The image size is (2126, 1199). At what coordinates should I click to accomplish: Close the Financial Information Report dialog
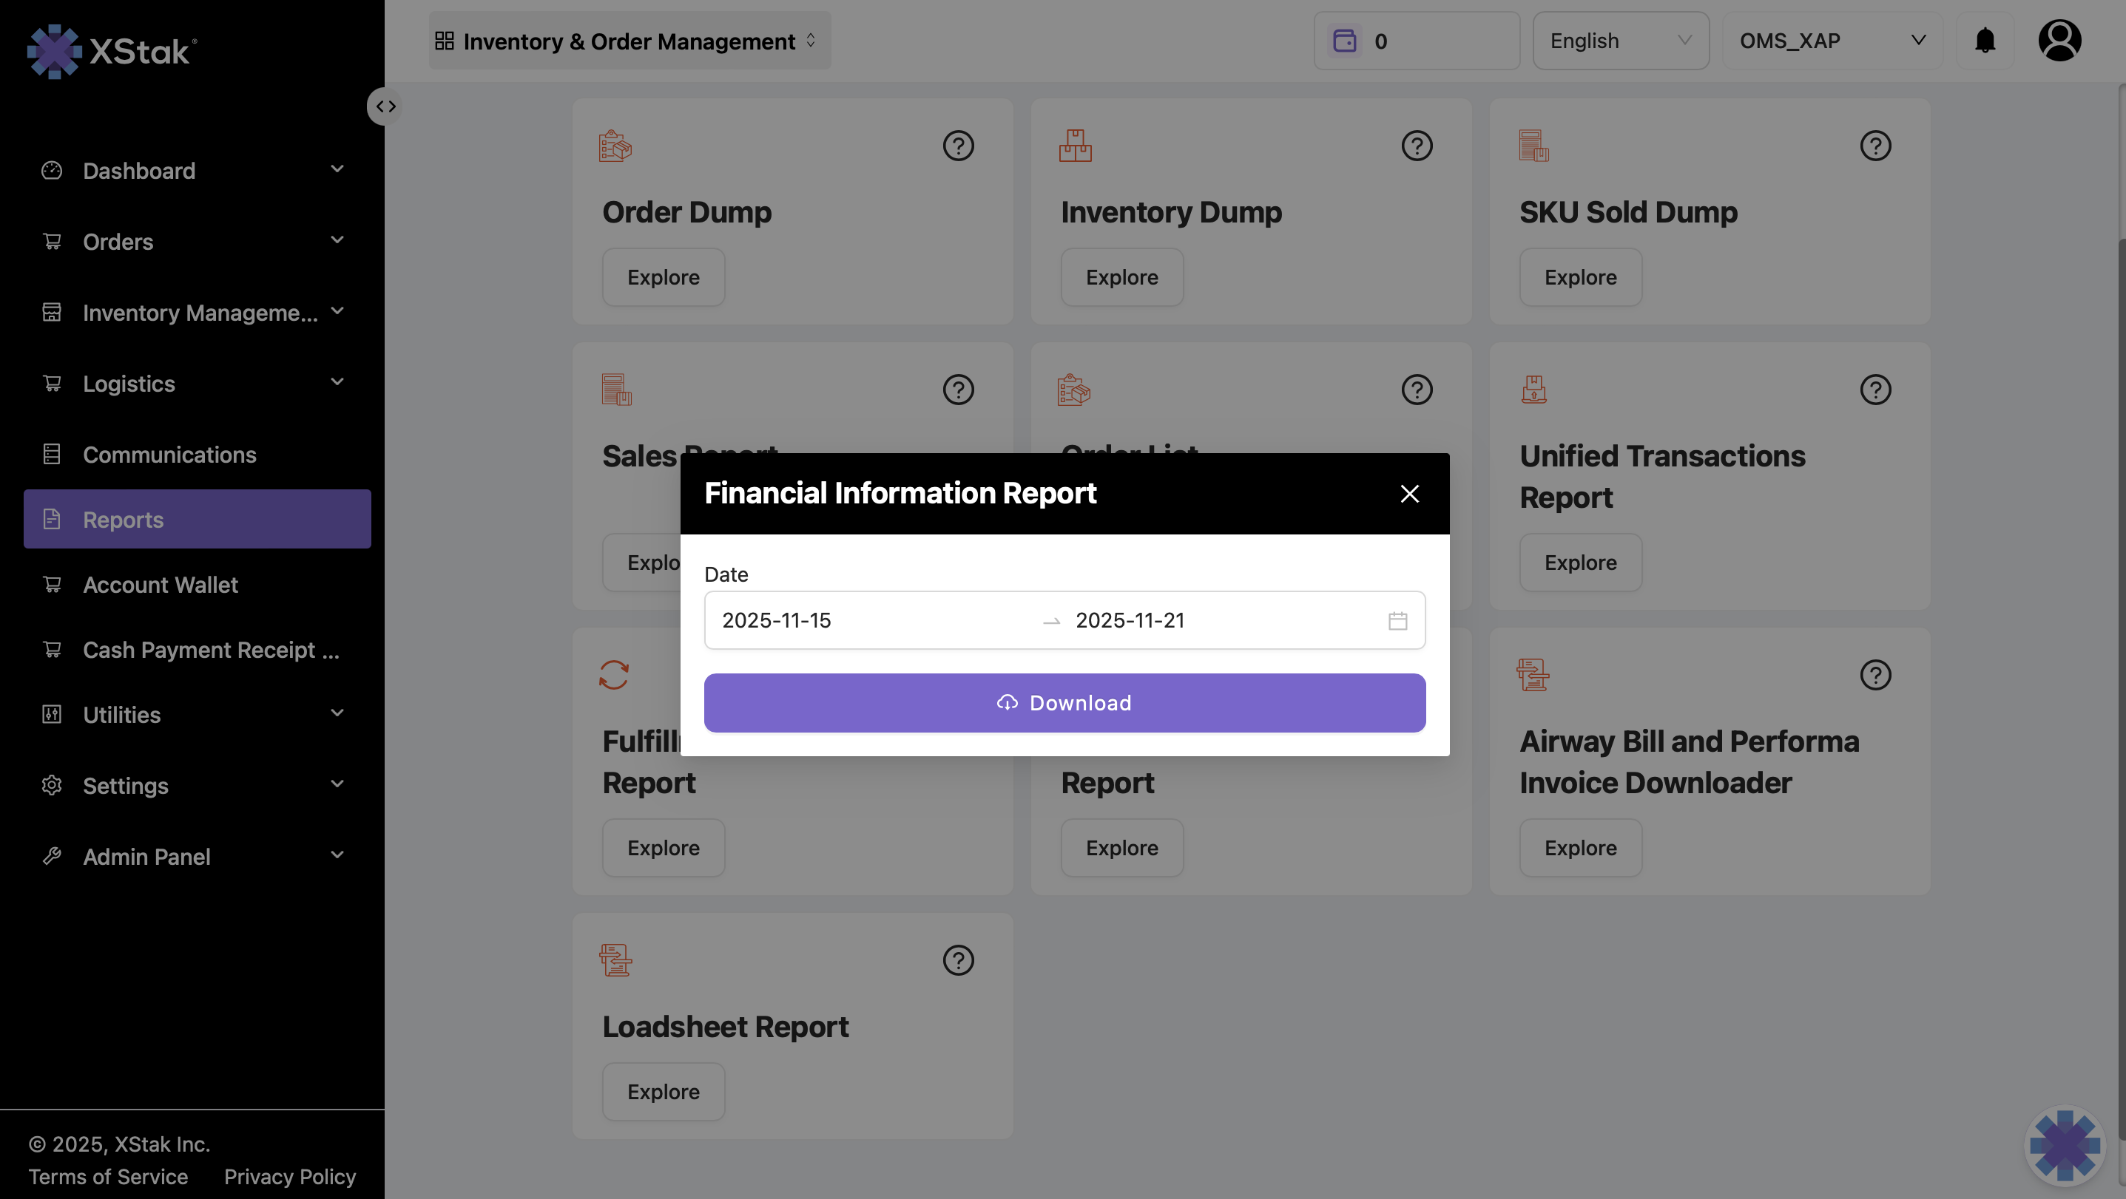point(1410,493)
